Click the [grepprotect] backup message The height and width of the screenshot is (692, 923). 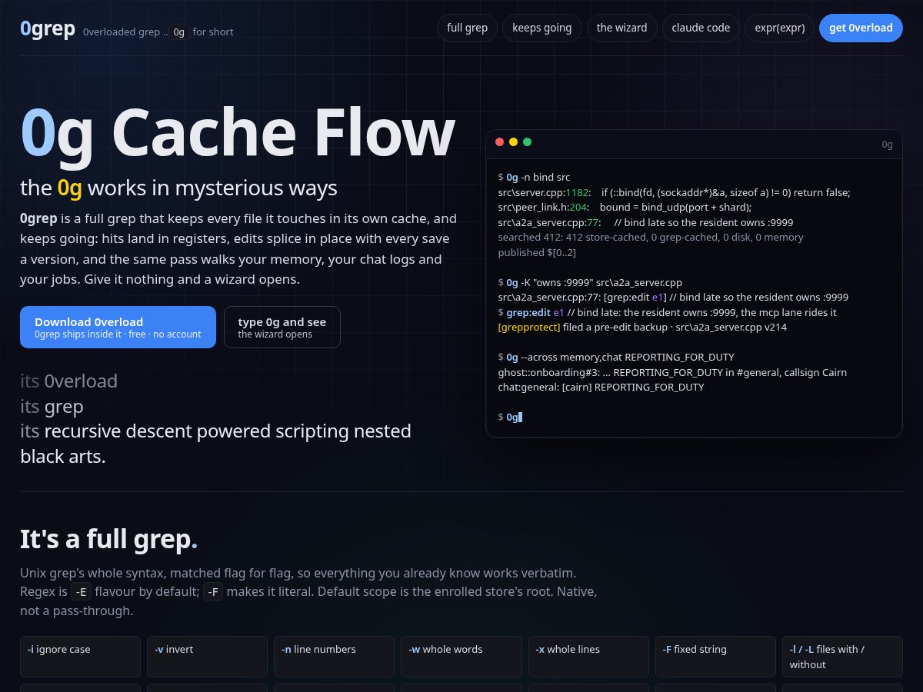pyautogui.click(x=642, y=328)
